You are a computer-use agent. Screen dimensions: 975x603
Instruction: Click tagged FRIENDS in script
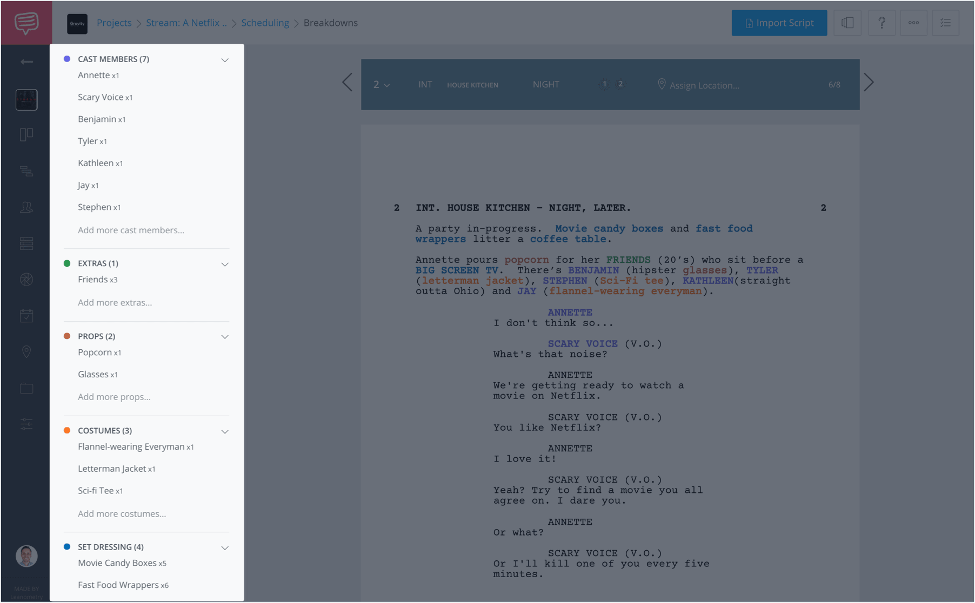629,260
